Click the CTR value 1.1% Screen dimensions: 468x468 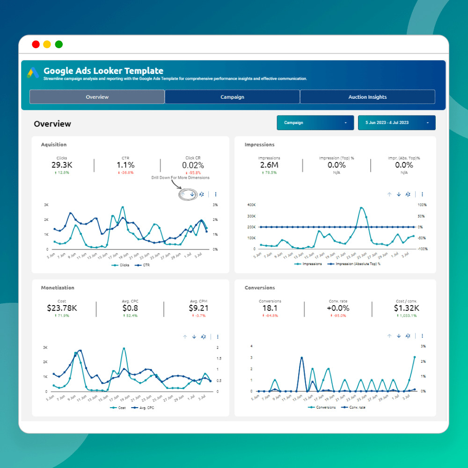[125, 165]
